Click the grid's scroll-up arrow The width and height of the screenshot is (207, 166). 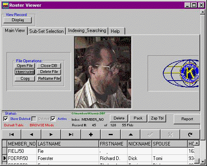point(197,143)
